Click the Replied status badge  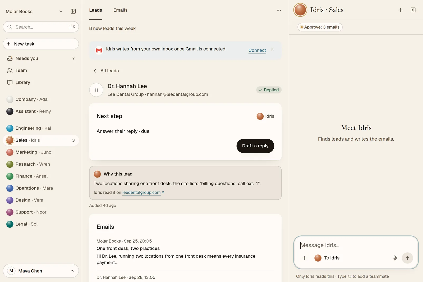269,90
